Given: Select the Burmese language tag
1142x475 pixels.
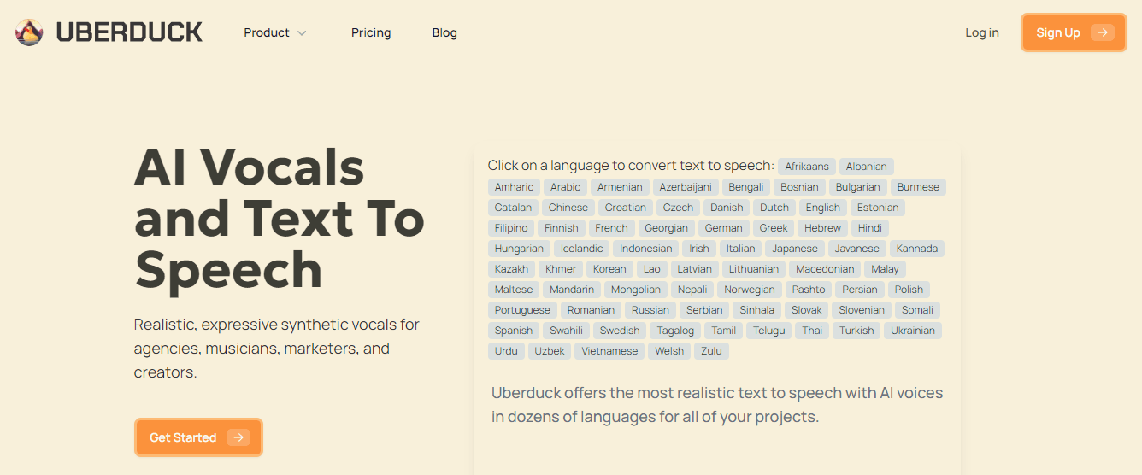Looking at the screenshot, I should (918, 187).
